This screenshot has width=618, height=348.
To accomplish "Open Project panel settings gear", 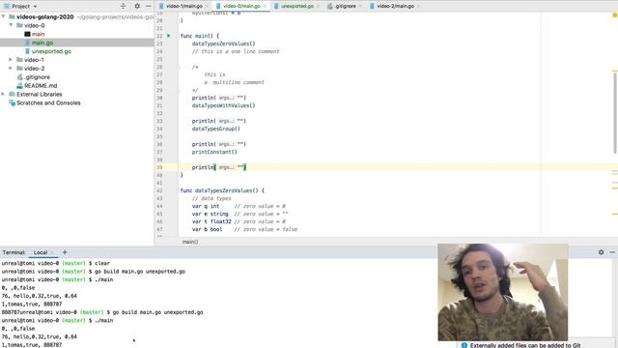I will [137, 6].
